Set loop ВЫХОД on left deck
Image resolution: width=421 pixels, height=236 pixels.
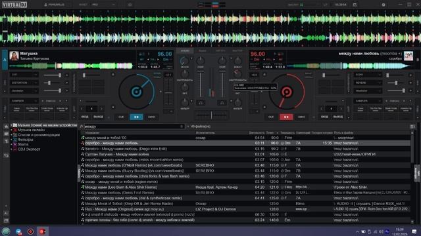pos(98,117)
